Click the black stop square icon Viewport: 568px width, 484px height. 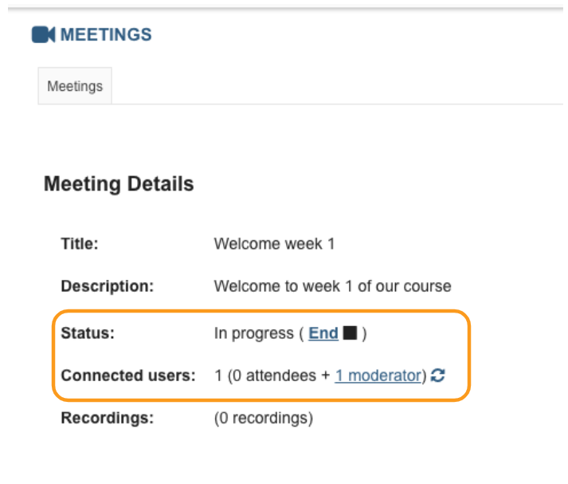(x=350, y=333)
